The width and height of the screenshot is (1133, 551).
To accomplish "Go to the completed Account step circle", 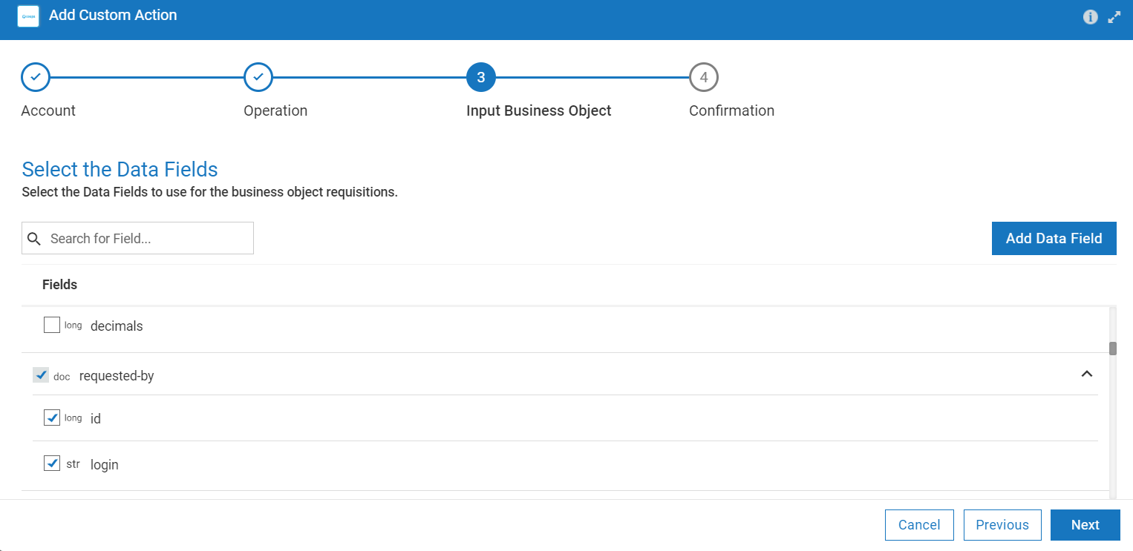I will 36,77.
